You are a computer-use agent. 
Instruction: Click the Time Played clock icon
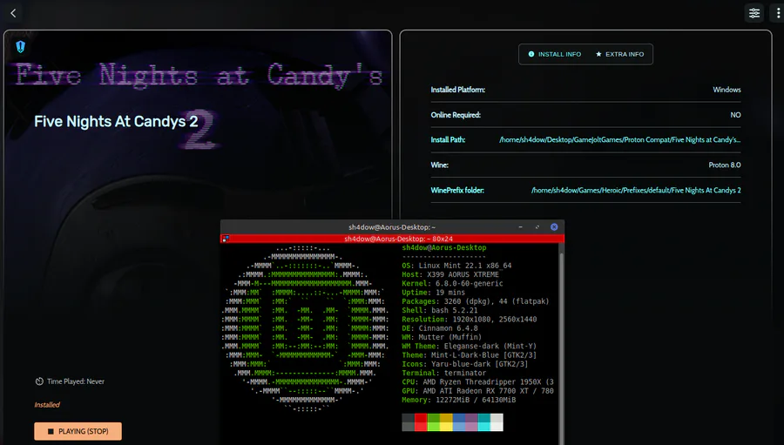coord(39,381)
